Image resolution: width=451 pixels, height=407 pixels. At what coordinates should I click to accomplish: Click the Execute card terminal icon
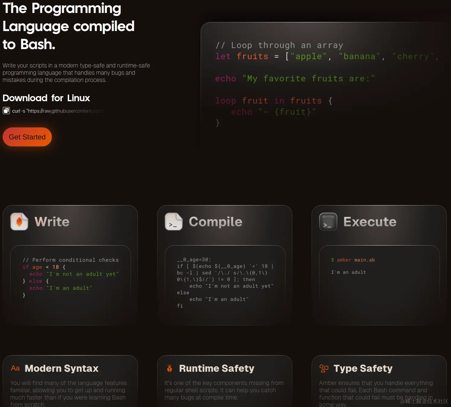tap(328, 221)
